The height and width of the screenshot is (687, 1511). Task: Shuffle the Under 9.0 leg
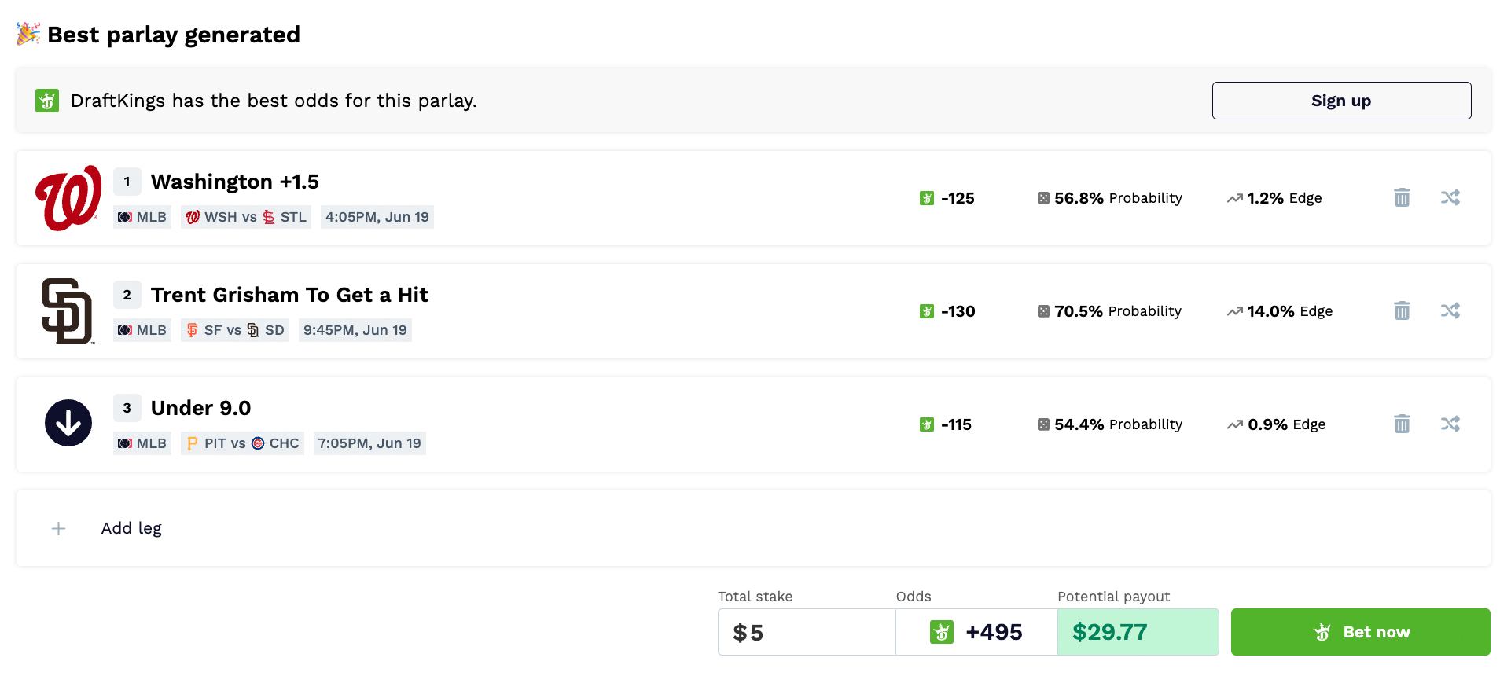1450,424
